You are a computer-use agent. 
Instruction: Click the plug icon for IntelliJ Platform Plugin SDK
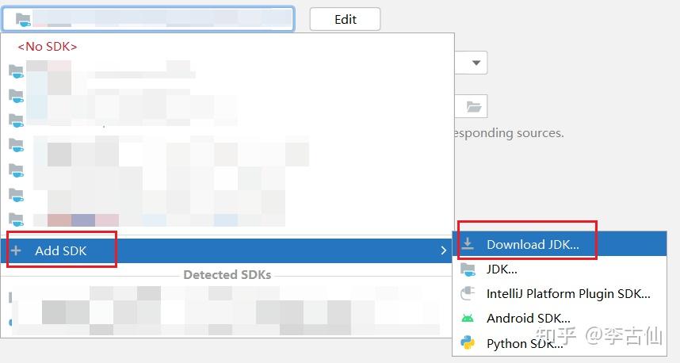click(468, 294)
